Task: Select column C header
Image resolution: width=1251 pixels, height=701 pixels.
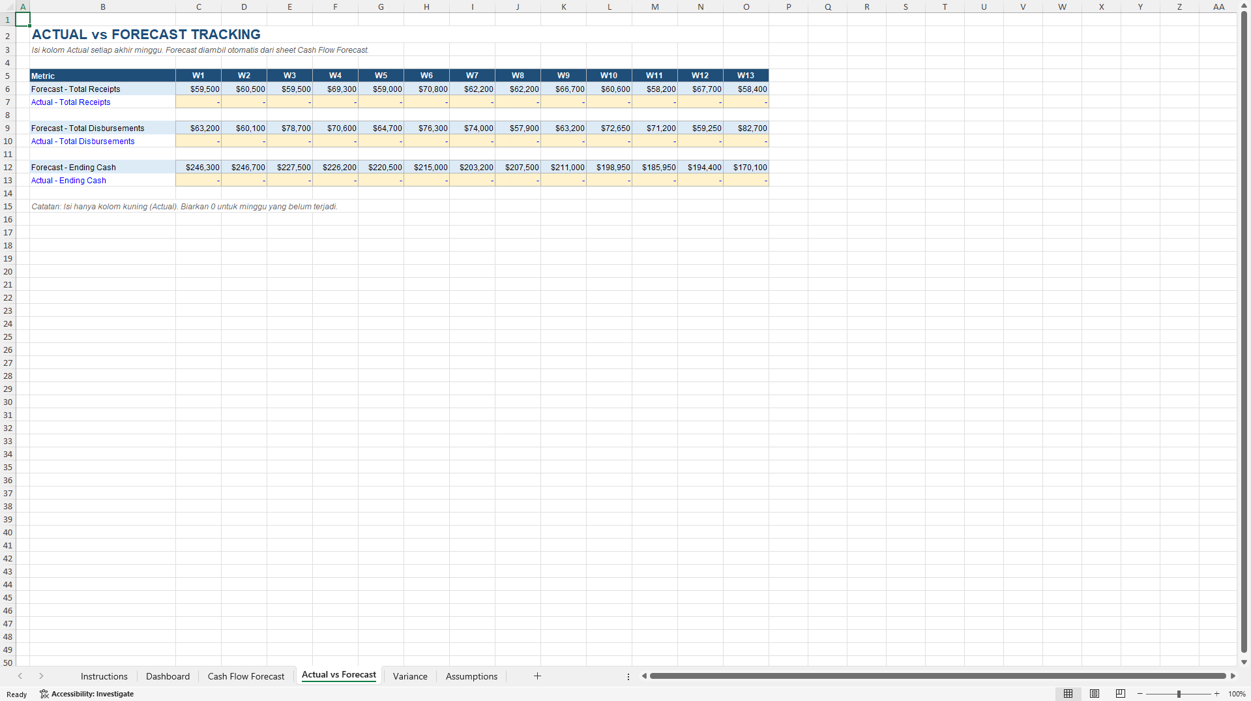Action: pos(199,7)
